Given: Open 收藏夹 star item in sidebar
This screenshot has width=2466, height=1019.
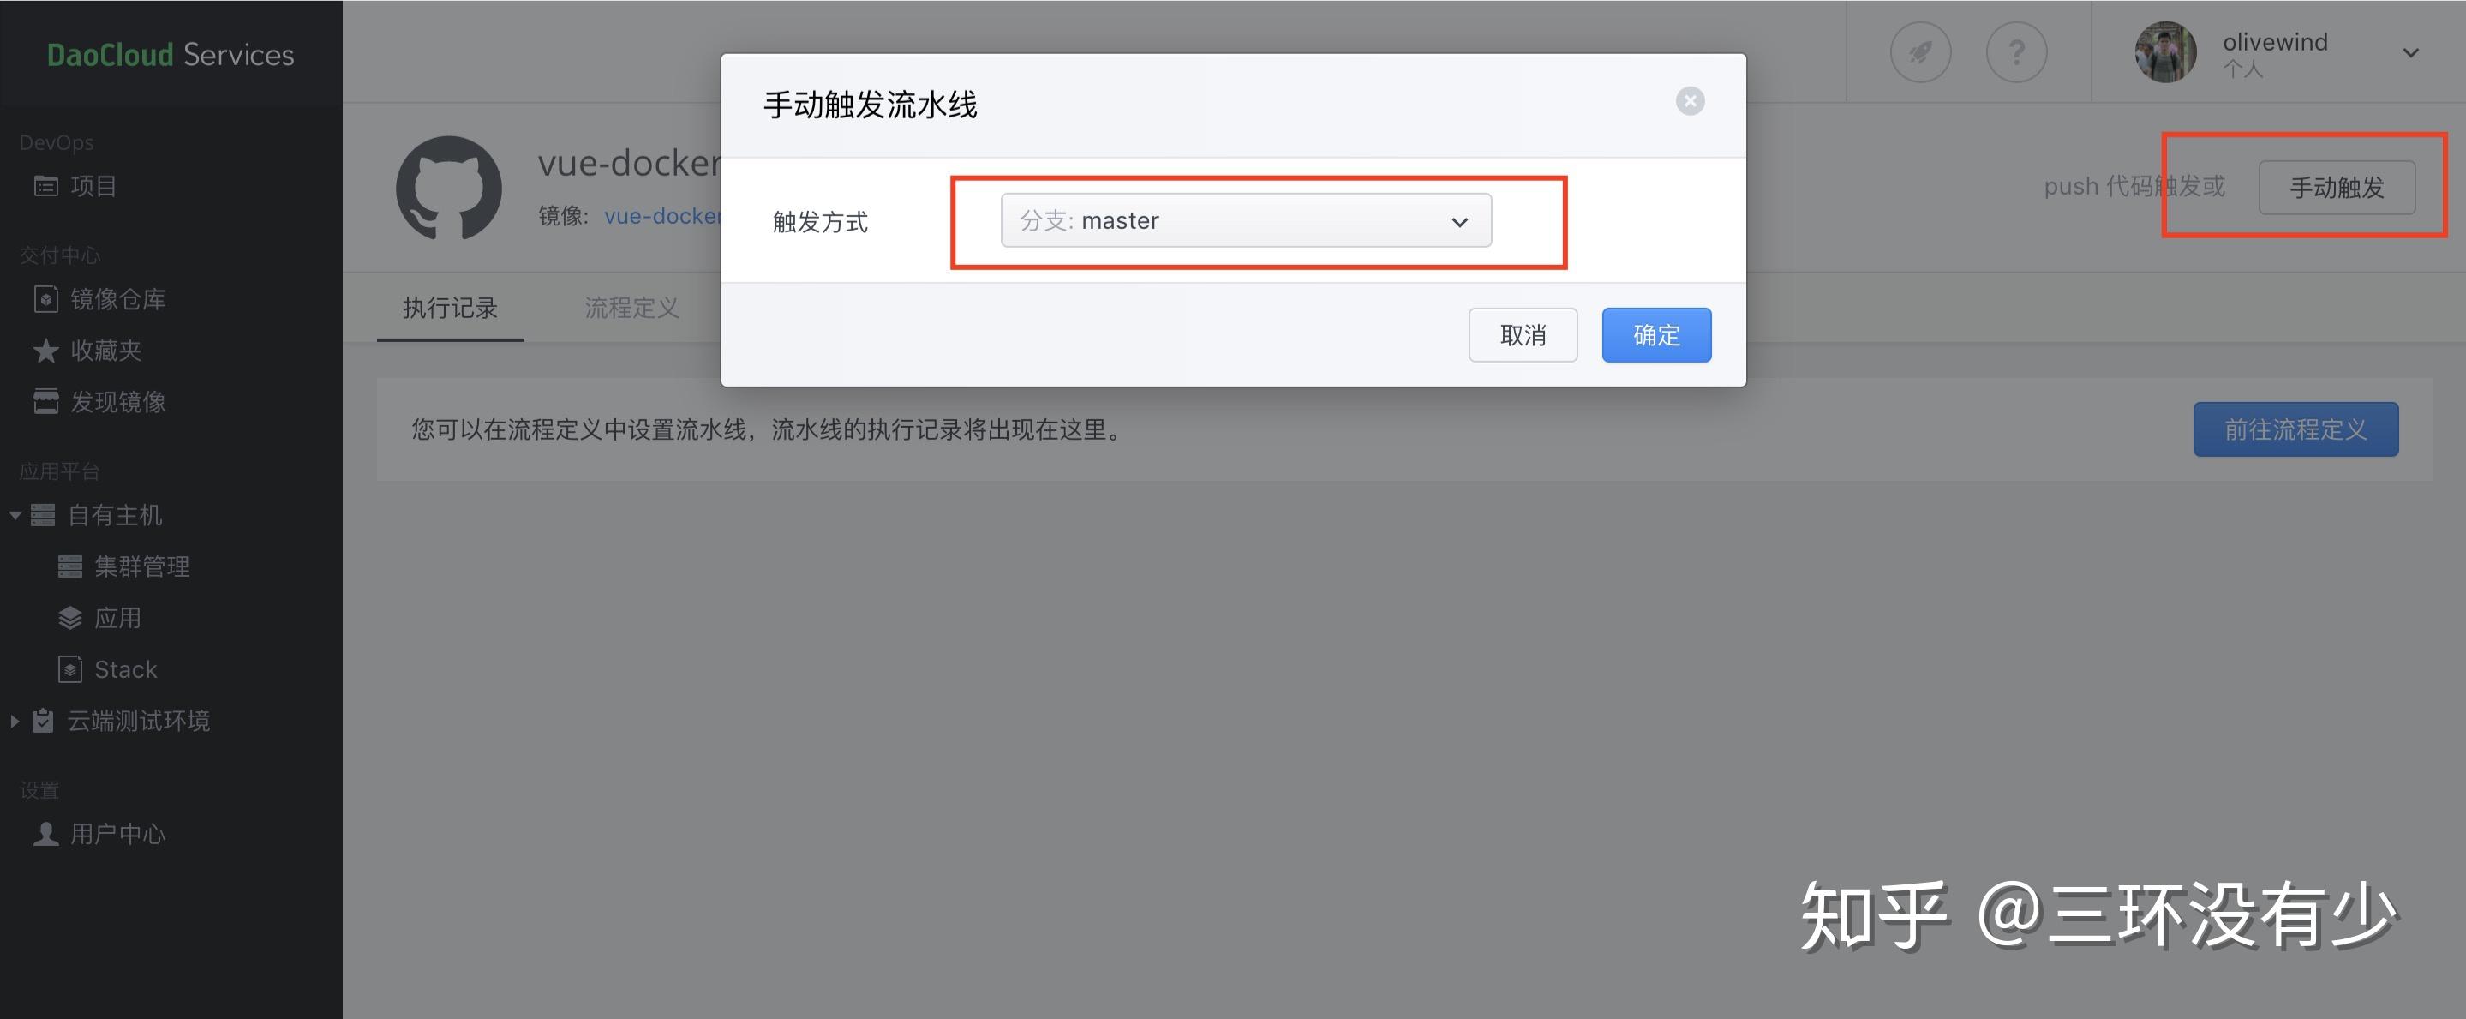Looking at the screenshot, I should tap(87, 351).
